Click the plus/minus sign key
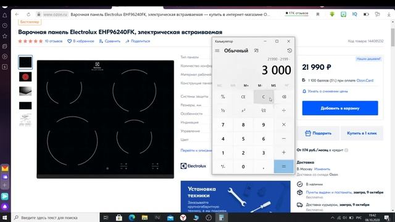The width and height of the screenshot is (395, 222). pos(223,166)
